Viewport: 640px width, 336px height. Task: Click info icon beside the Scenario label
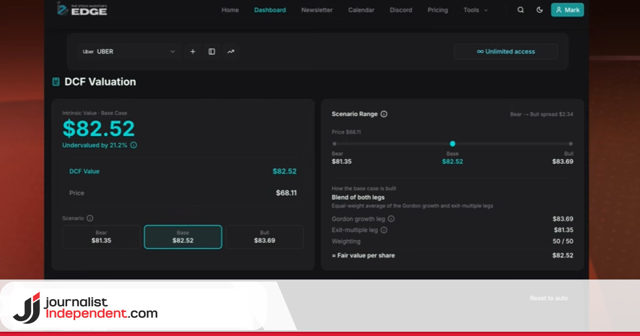90,218
